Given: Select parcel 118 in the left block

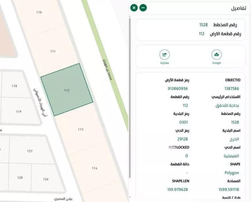Looking at the screenshot, I should tap(14, 86).
